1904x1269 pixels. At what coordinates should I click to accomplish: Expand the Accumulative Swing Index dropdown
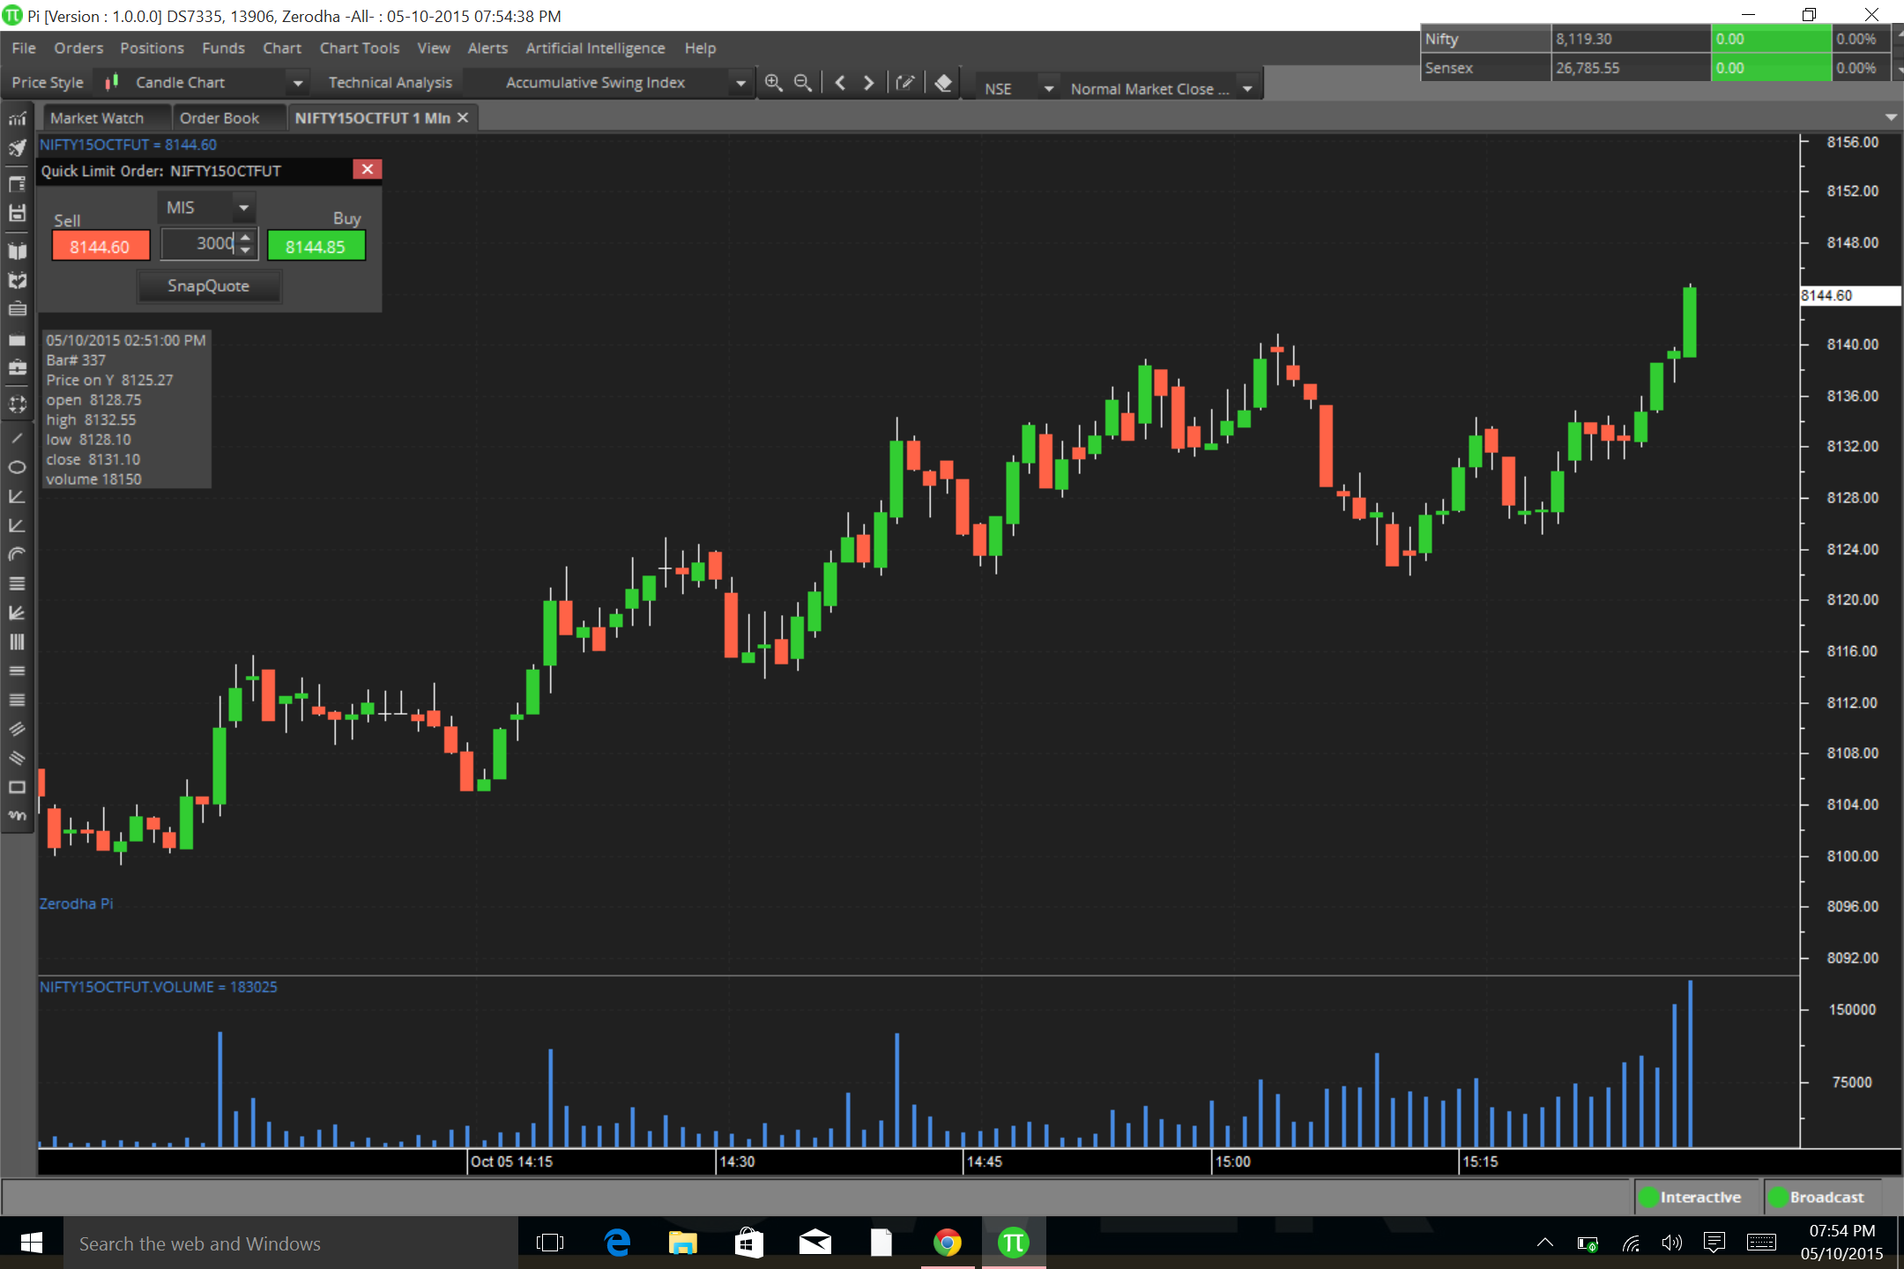[x=740, y=83]
